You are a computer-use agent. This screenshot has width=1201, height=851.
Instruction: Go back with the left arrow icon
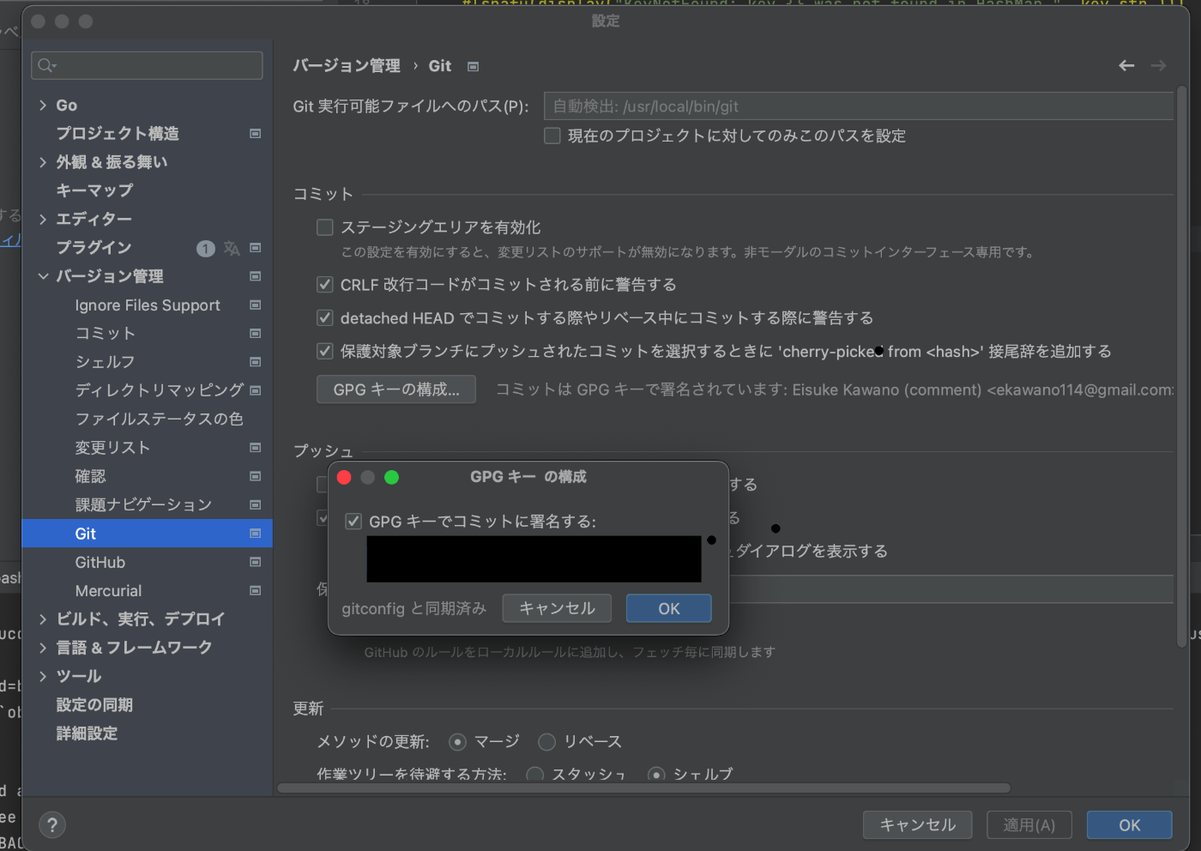pyautogui.click(x=1126, y=65)
